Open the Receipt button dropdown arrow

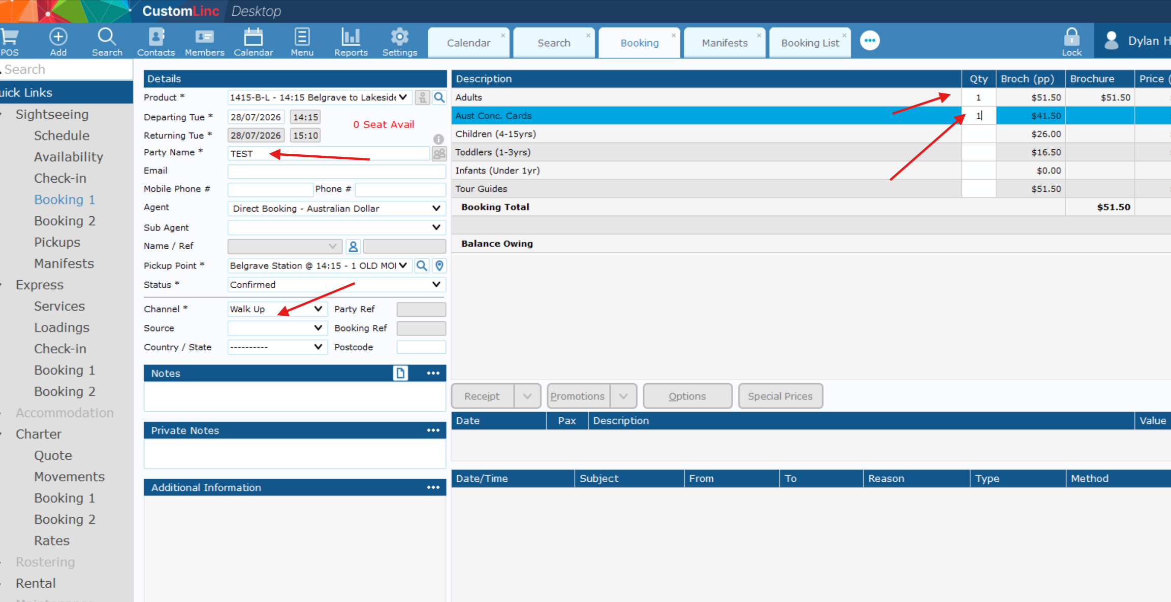527,396
